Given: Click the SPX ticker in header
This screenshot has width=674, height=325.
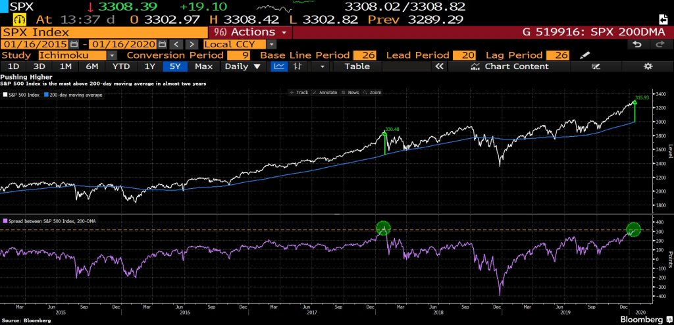Looking at the screenshot, I should click(22, 7).
